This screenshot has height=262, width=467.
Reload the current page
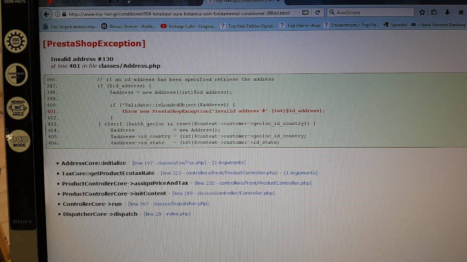(x=317, y=13)
